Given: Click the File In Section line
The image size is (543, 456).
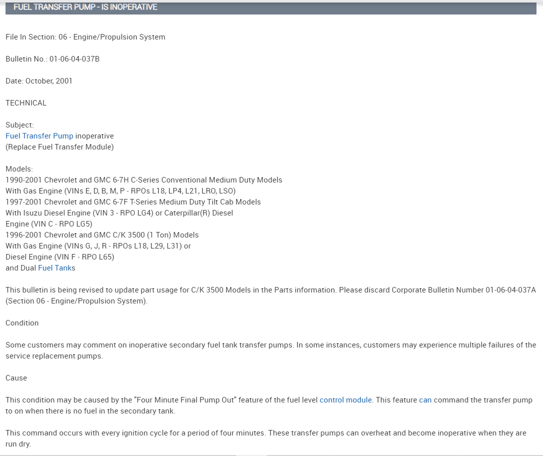Looking at the screenshot, I should pyautogui.click(x=85, y=37).
